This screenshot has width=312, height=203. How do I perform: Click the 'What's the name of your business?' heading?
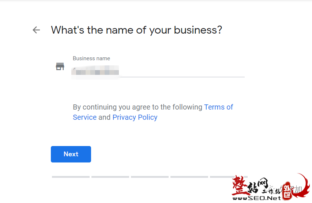click(x=136, y=30)
